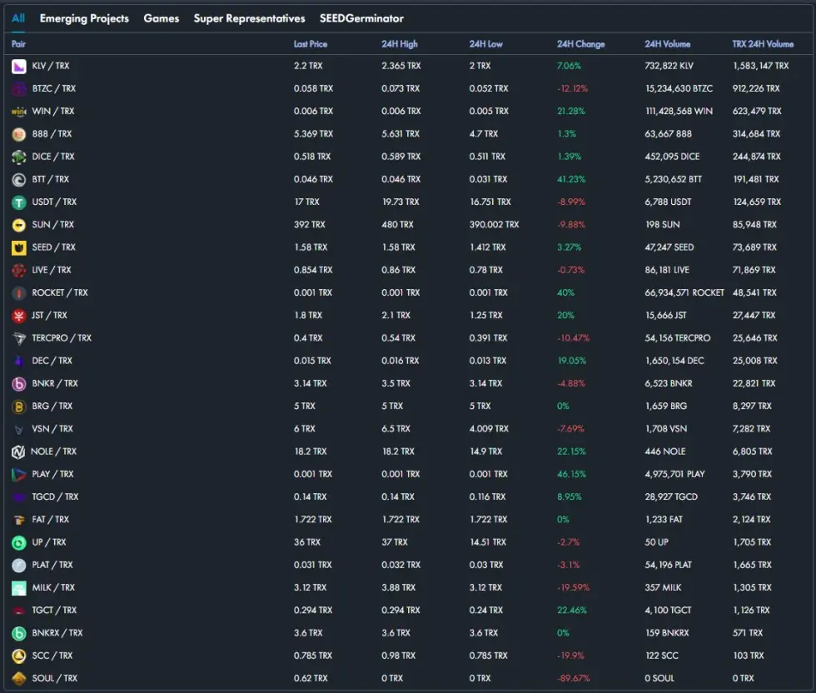The width and height of the screenshot is (816, 693).
Task: Switch to Super Representatives tab
Action: click(249, 18)
